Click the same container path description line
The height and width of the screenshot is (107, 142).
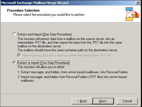pyautogui.click(x=67, y=50)
